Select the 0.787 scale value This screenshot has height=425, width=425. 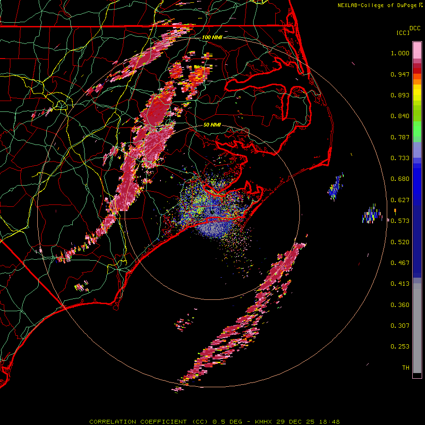(400, 137)
